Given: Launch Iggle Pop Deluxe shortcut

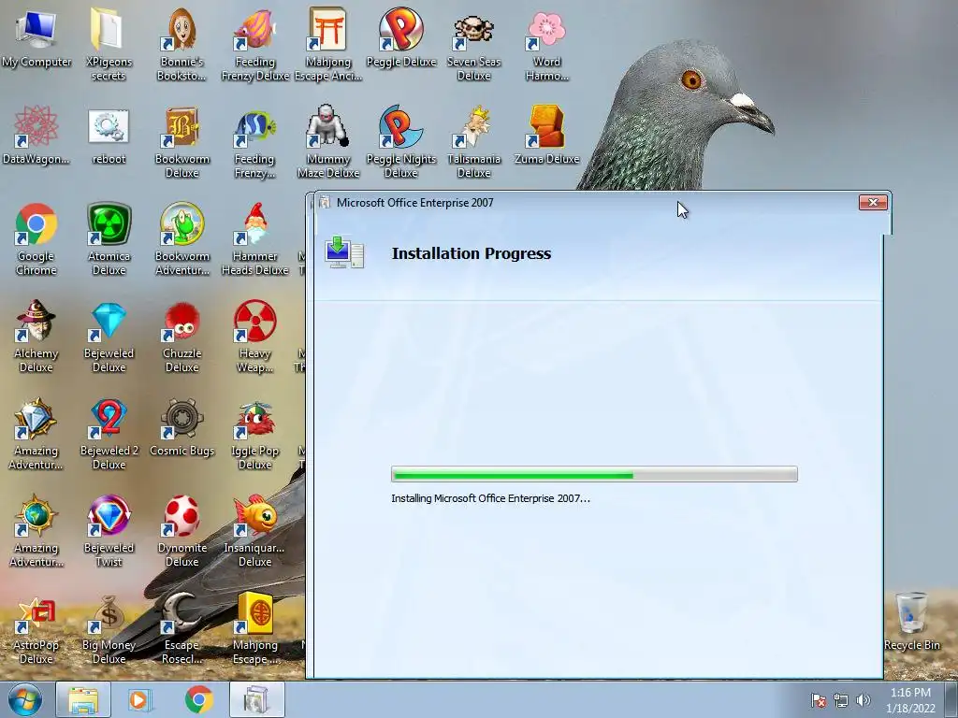Looking at the screenshot, I should [x=254, y=434].
